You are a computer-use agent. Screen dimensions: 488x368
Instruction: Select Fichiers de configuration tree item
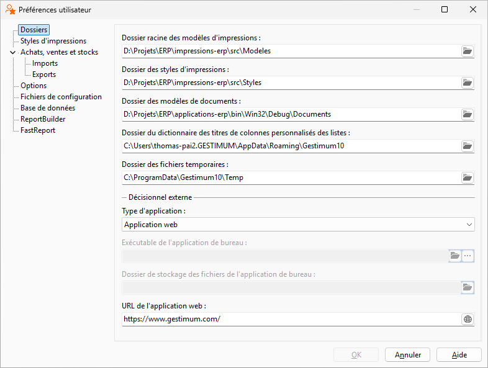pyautogui.click(x=61, y=97)
